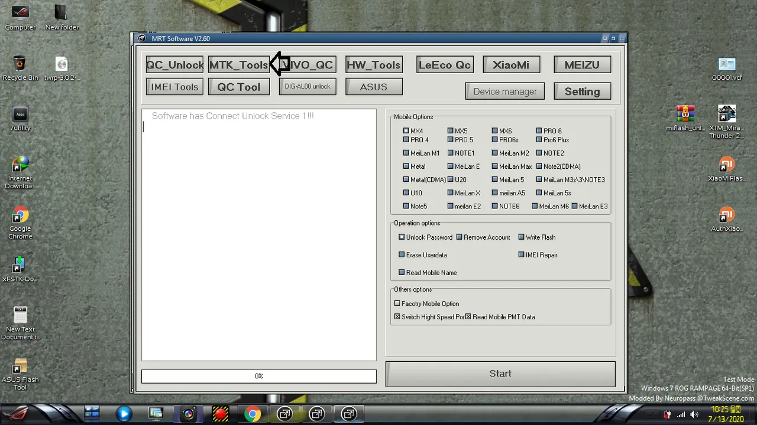The width and height of the screenshot is (757, 425).
Task: Enable the IMEI Repair option
Action: pyautogui.click(x=522, y=255)
